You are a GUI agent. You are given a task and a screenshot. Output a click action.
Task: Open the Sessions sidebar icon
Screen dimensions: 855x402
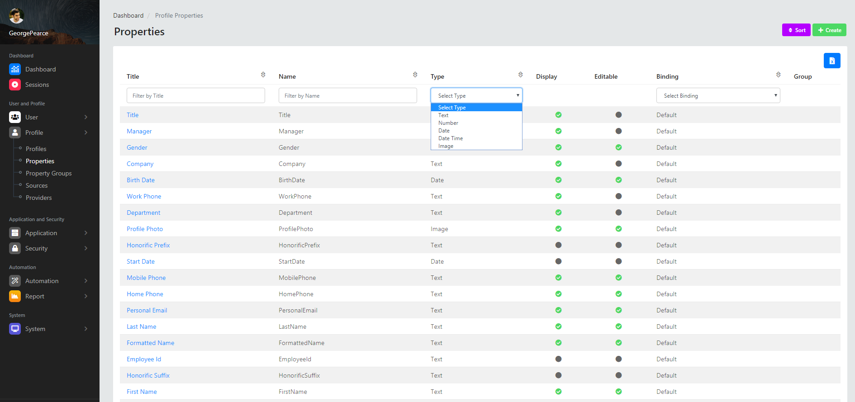tap(15, 85)
